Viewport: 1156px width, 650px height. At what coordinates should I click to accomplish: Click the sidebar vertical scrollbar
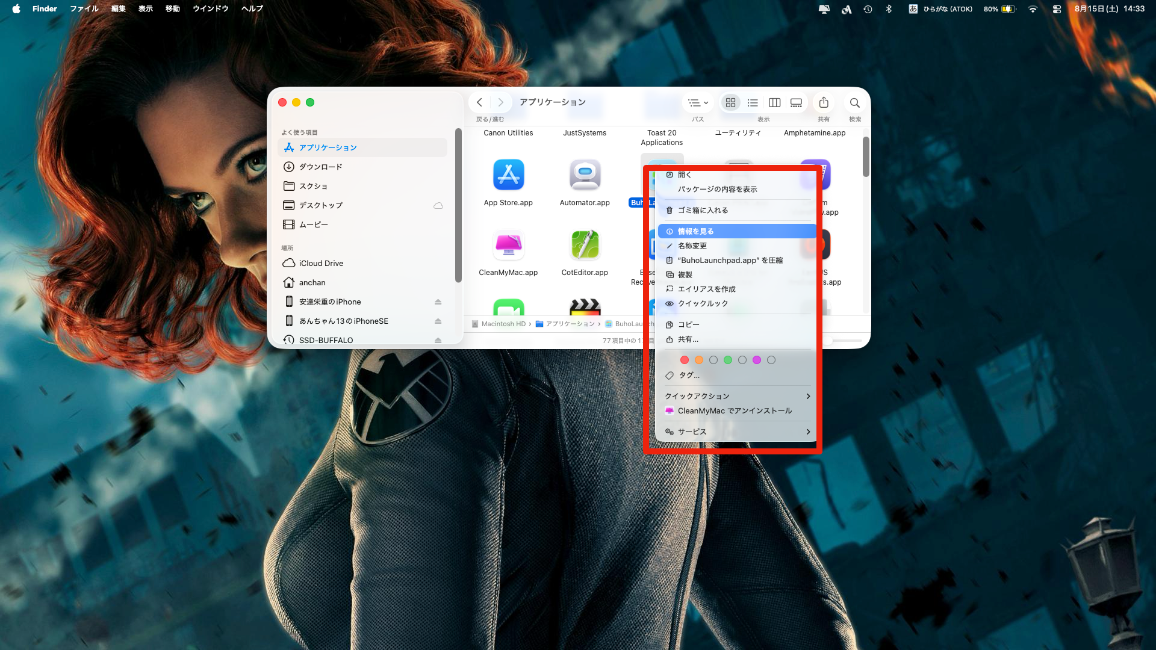[458, 206]
